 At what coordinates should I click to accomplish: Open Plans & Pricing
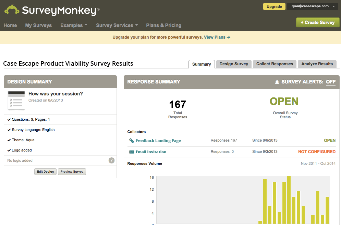coord(163,25)
